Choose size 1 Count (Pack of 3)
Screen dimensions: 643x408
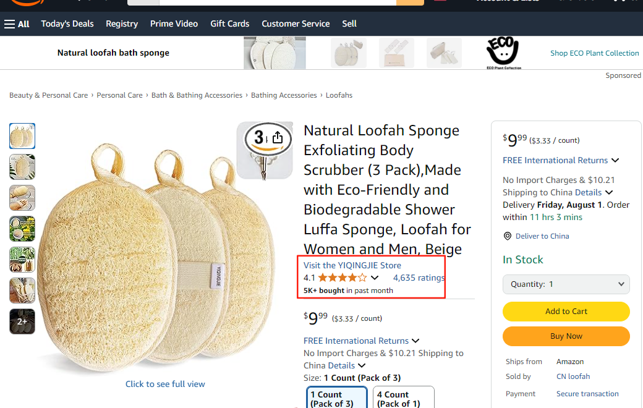tap(337, 397)
